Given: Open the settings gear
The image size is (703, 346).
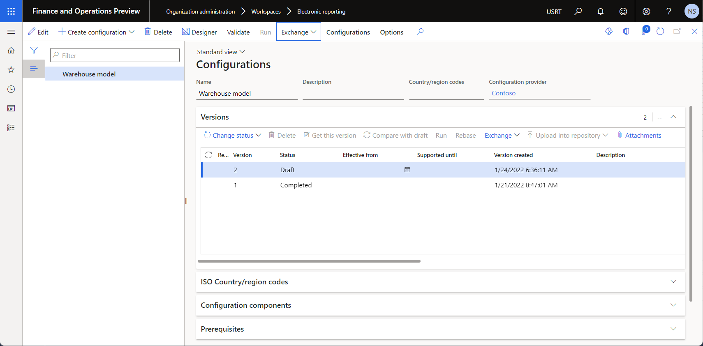Looking at the screenshot, I should (646, 11).
